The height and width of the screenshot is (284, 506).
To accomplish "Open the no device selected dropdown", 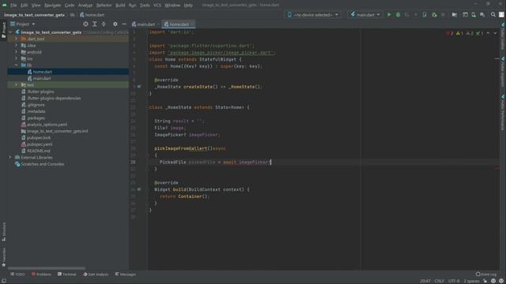I will (x=313, y=15).
